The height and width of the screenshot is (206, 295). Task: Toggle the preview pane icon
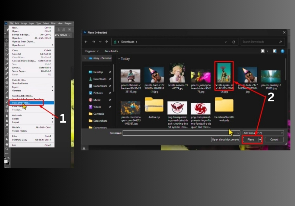[275, 51]
